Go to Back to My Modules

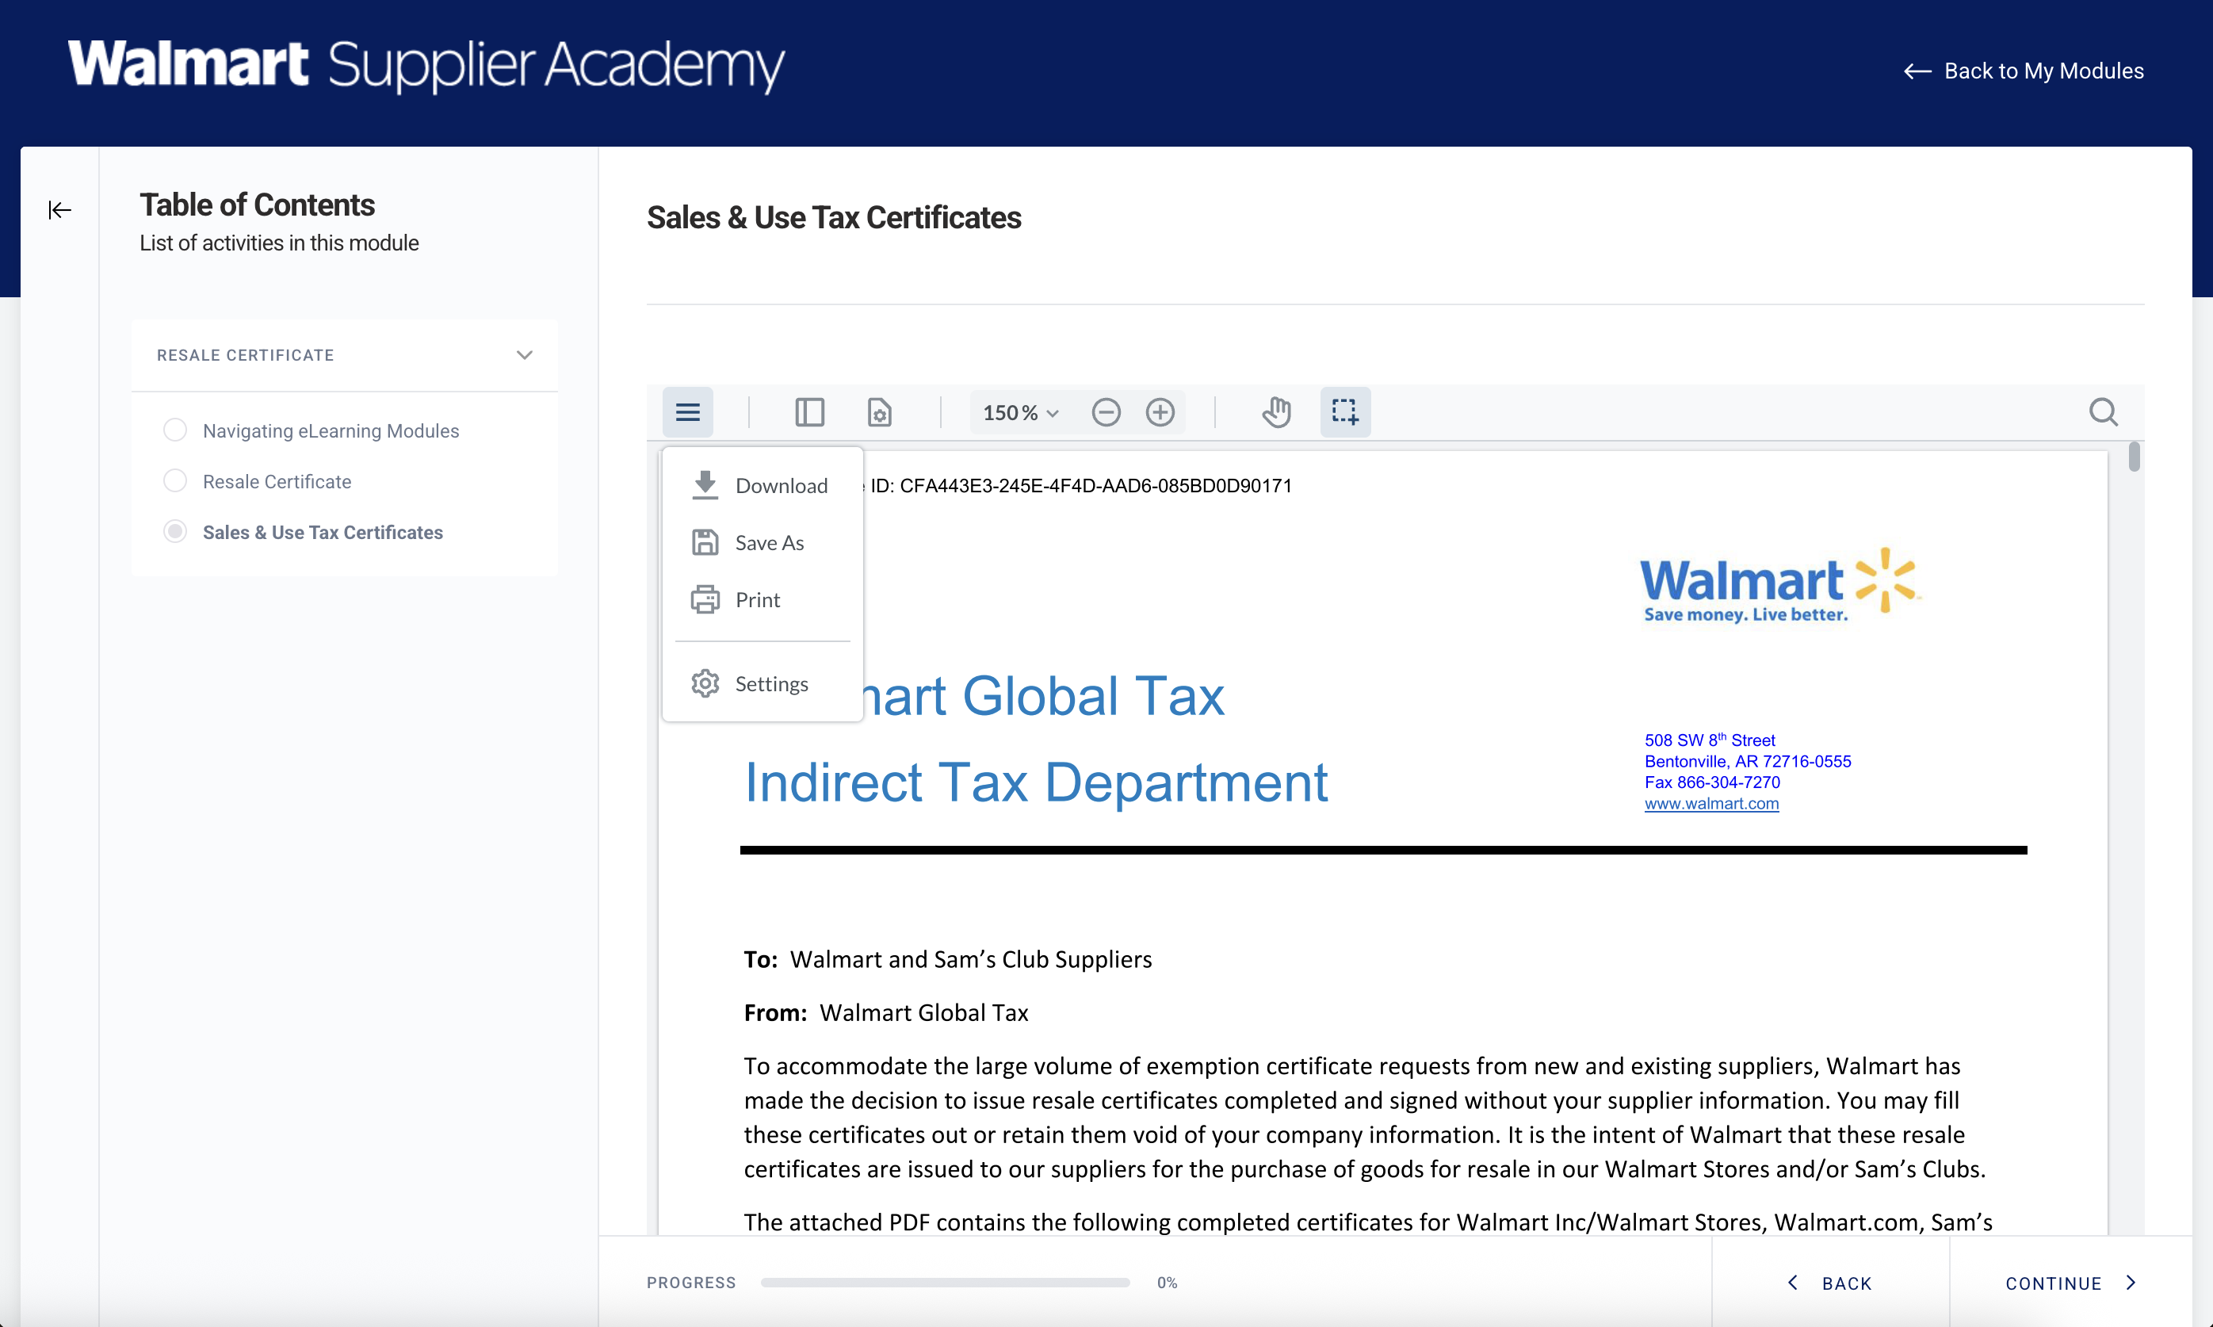point(2024,71)
